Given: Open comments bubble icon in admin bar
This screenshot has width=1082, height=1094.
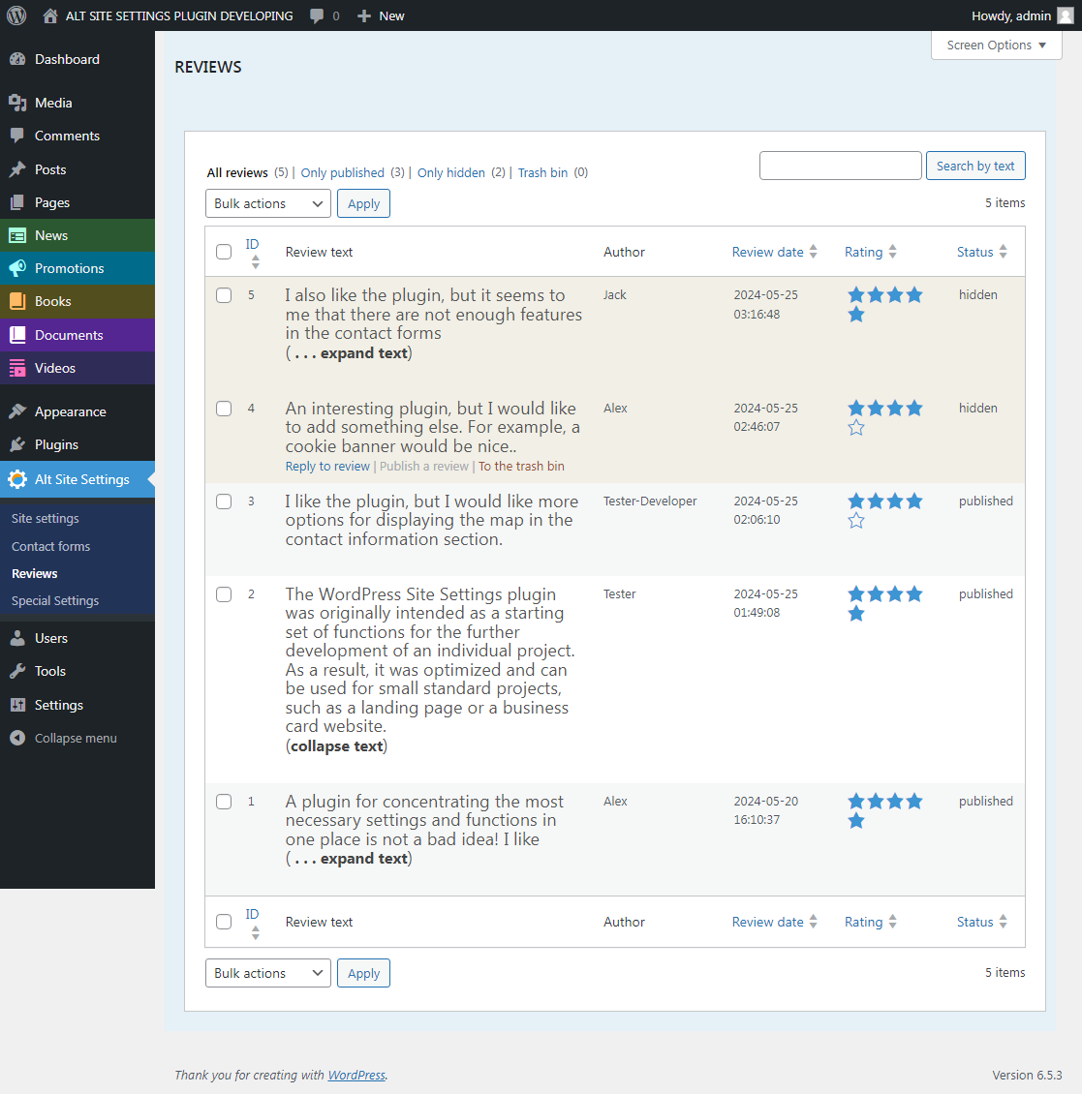Looking at the screenshot, I should point(317,16).
